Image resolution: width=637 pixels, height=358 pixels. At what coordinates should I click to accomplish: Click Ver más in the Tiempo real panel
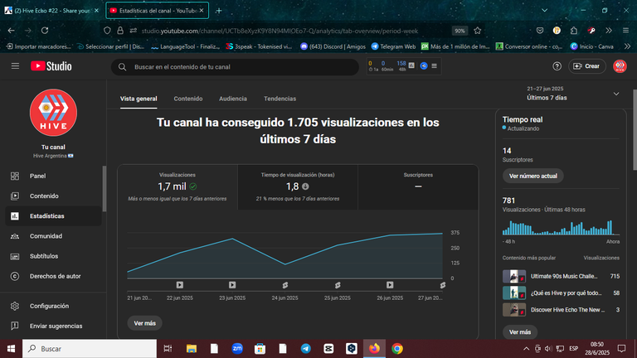[x=520, y=332]
